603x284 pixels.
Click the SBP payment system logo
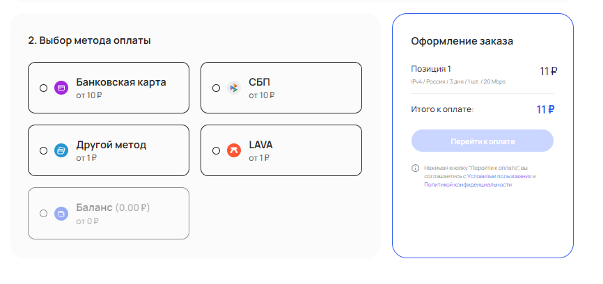coord(233,88)
